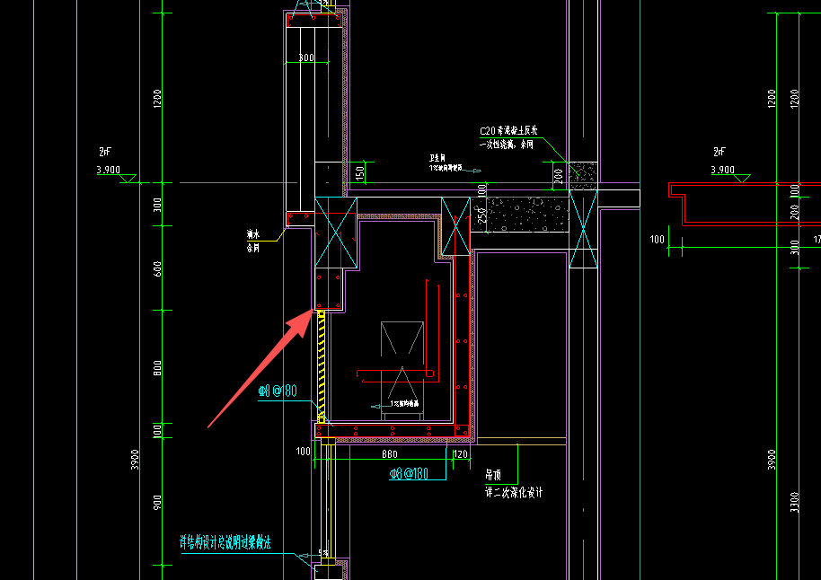Click the cyan "详结构设计总说明过梁做法" note
Image resolution: width=821 pixels, height=580 pixels.
pyautogui.click(x=225, y=542)
